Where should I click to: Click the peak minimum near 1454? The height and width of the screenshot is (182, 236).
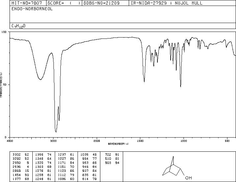pyautogui.click(x=144, y=82)
